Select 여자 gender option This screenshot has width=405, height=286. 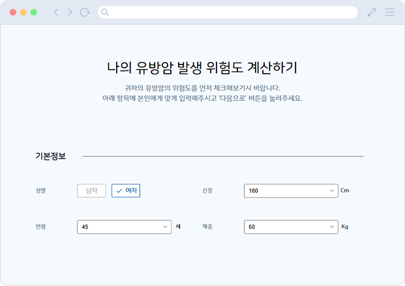point(126,191)
